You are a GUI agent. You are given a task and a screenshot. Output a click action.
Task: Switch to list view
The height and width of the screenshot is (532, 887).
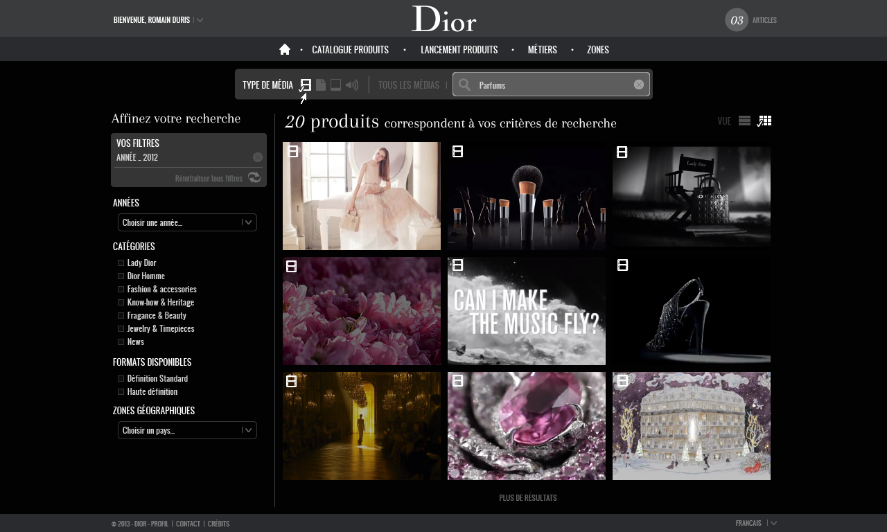[745, 121]
